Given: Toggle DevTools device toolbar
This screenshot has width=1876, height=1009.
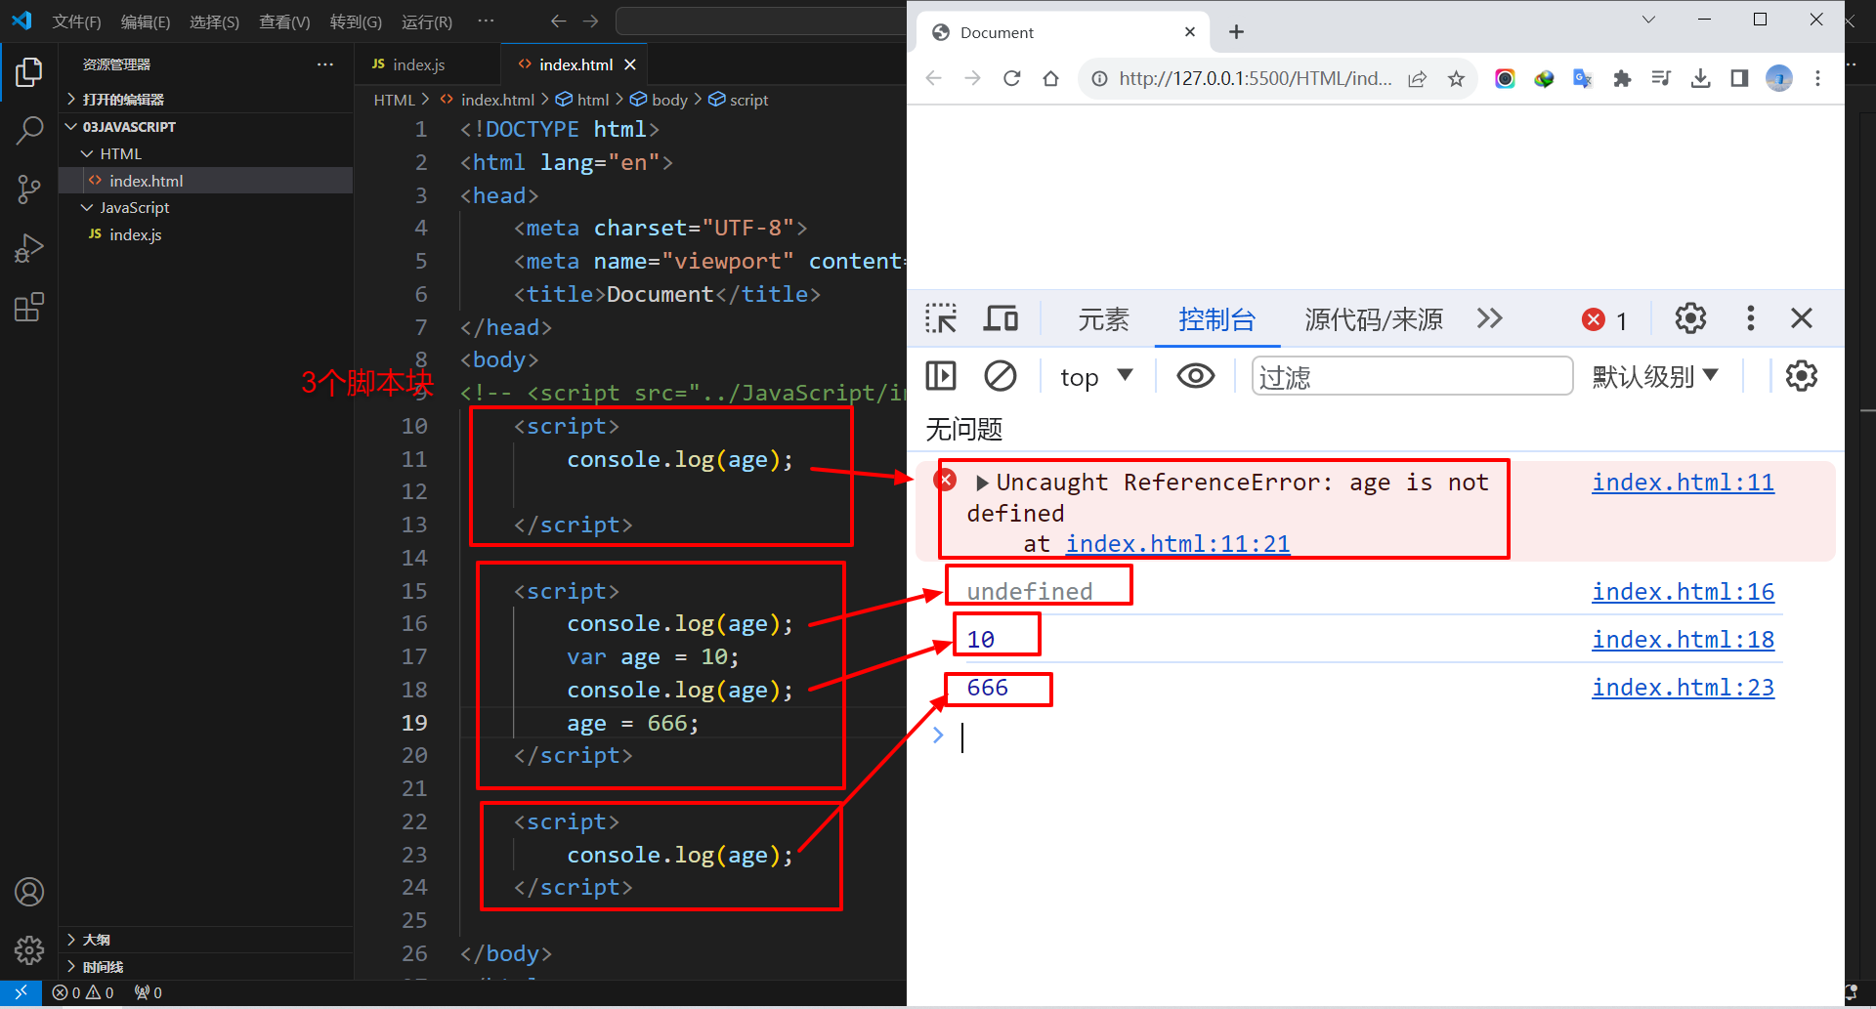Looking at the screenshot, I should click(1001, 318).
